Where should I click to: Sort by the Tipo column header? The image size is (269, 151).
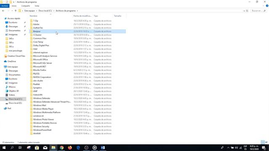pyautogui.click(x=96, y=16)
